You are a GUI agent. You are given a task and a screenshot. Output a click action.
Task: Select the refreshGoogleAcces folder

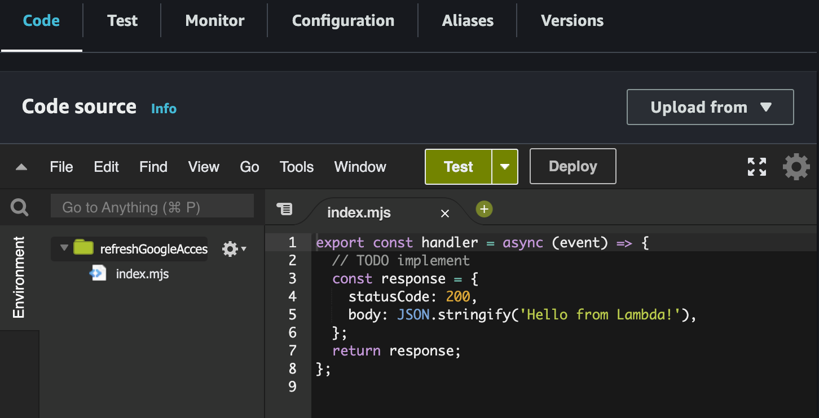coord(154,249)
